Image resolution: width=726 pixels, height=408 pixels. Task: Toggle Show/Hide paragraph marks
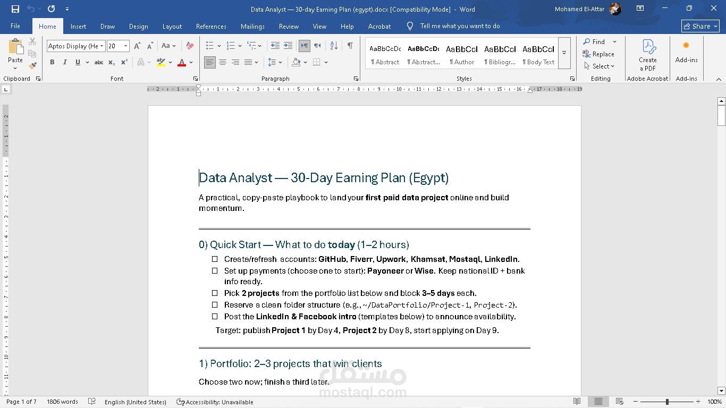coord(350,46)
